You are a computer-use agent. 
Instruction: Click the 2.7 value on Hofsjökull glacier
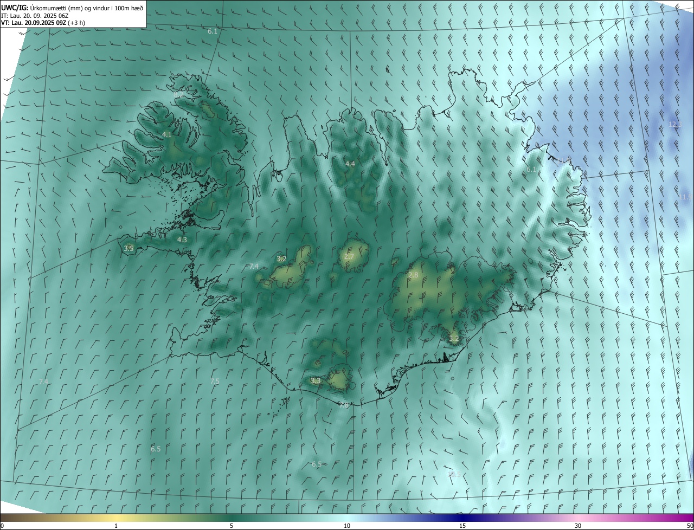tap(349, 257)
